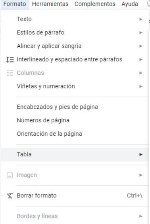Screen dimensions: 150x224
Task: Open Interlineado y espaciado entre párrafos
Action: tap(75, 60)
